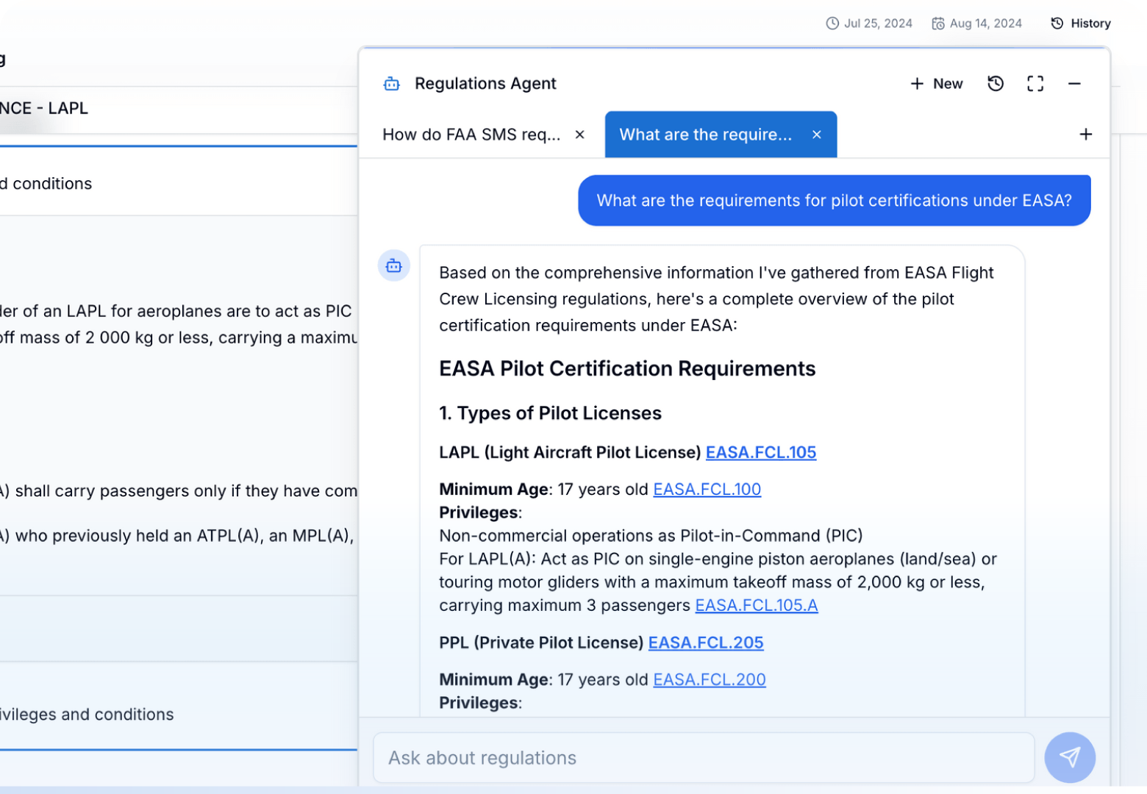
Task: Select the 'What are the require...' tab
Action: pyautogui.click(x=705, y=135)
